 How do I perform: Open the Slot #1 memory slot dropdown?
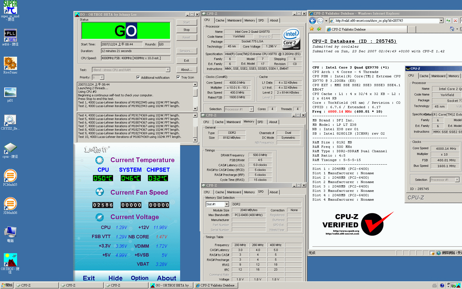pos(227,204)
